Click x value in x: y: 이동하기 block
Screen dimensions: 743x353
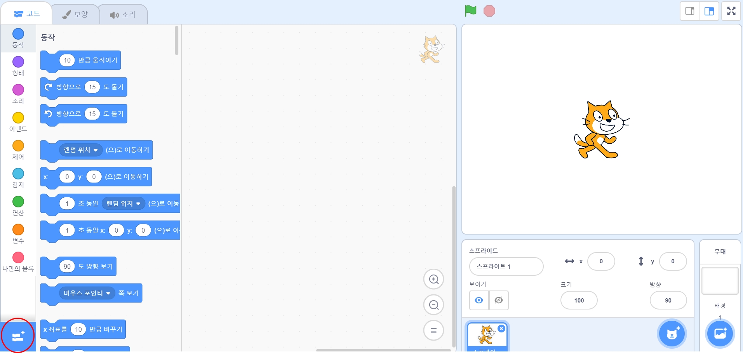click(67, 177)
